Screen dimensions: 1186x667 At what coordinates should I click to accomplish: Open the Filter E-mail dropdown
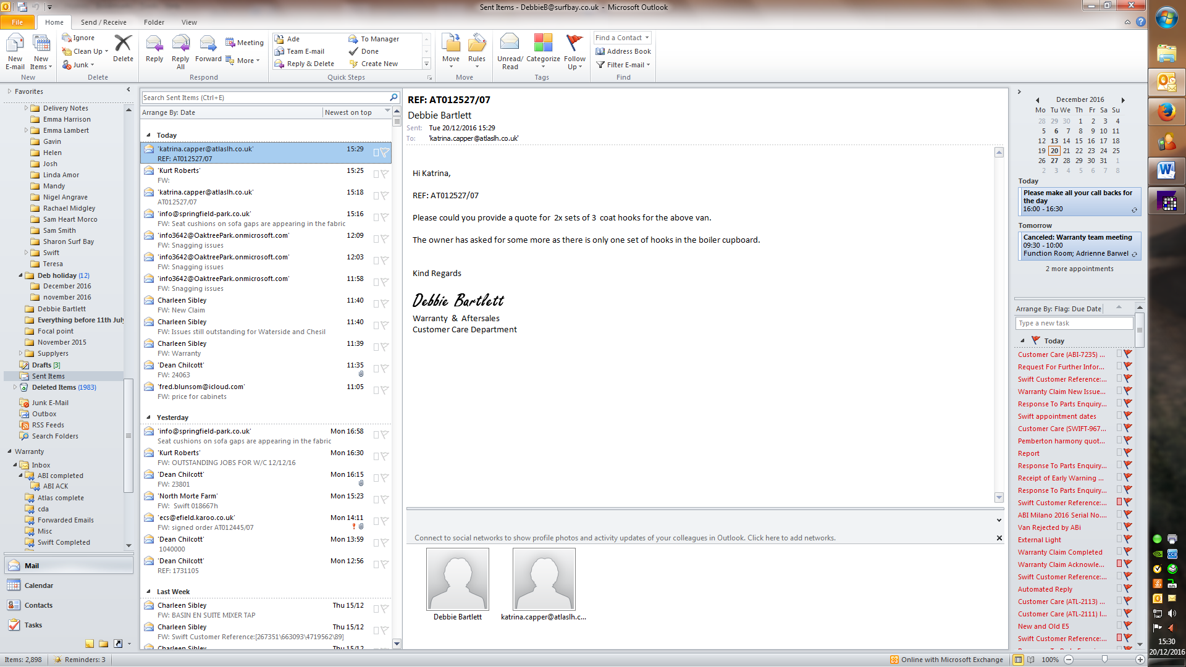(x=625, y=65)
